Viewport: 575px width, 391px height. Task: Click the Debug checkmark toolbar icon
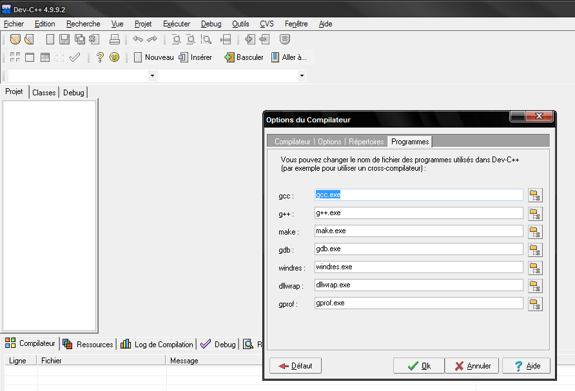[74, 57]
